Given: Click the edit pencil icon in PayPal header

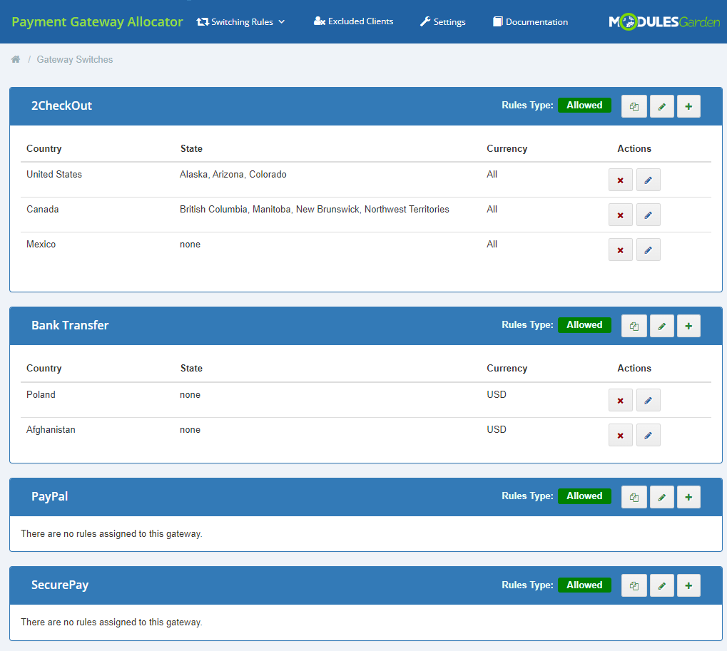Looking at the screenshot, I should (661, 497).
